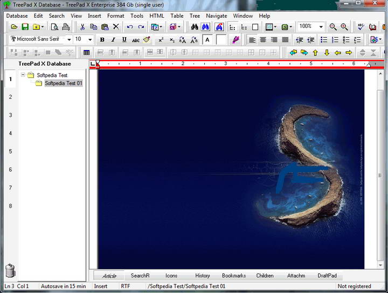
Task: Apply superscript formatting
Action: pyautogui.click(x=161, y=40)
